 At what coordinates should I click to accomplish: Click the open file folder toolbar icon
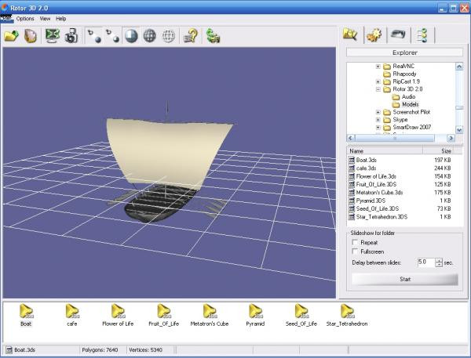pyautogui.click(x=11, y=35)
